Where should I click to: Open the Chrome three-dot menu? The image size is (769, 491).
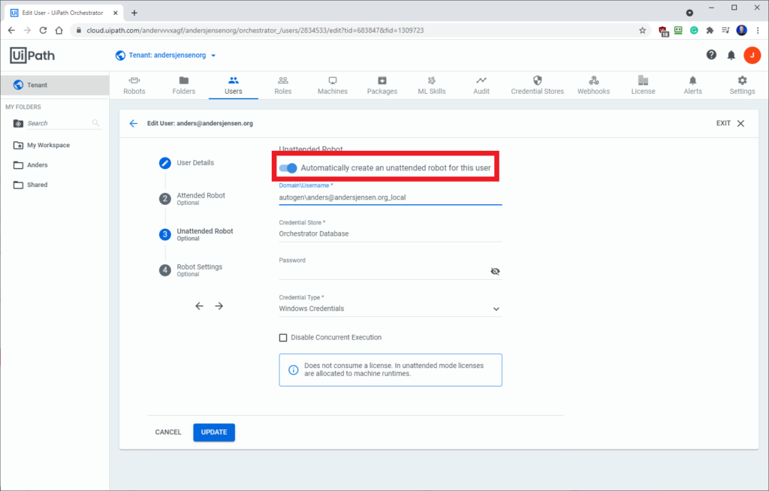click(758, 31)
